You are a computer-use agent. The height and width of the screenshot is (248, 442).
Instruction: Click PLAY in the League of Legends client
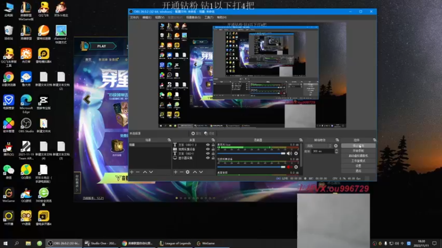pos(102,46)
